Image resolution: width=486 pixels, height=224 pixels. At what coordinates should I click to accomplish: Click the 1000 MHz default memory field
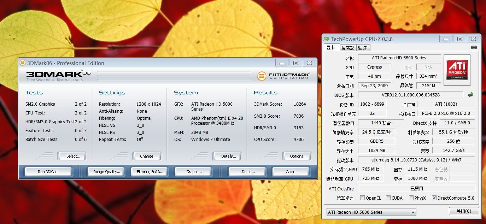coord(417,178)
